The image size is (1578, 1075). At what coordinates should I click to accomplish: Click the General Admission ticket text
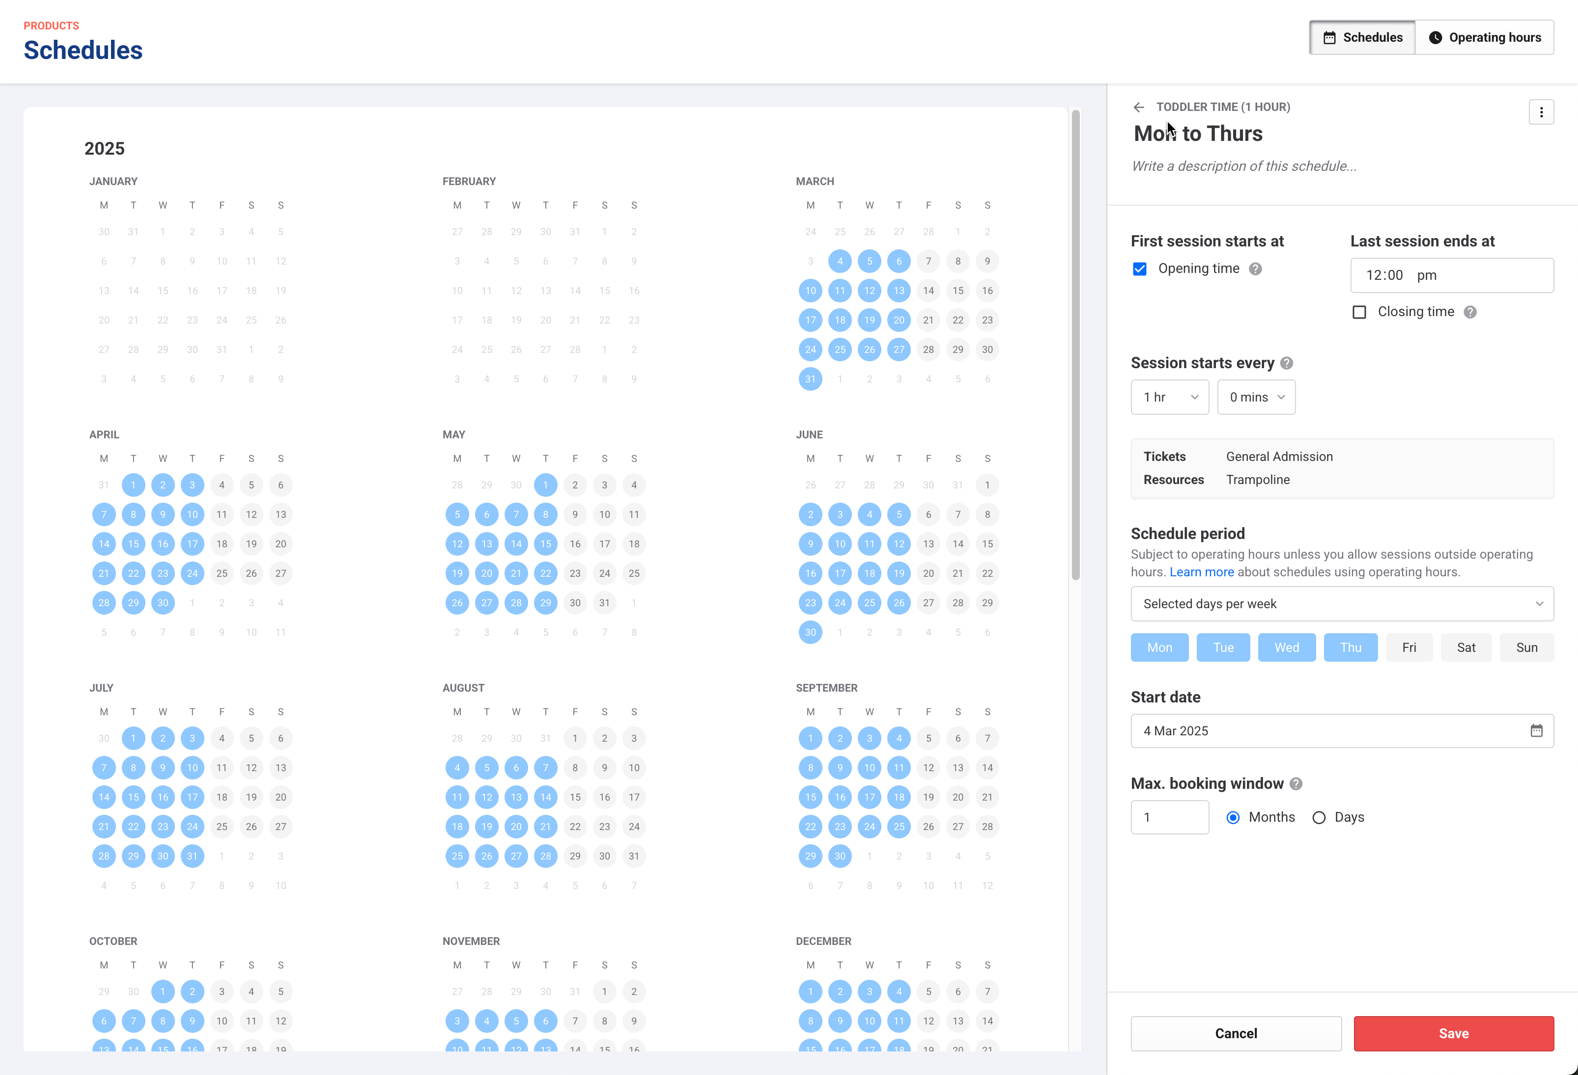click(1279, 457)
